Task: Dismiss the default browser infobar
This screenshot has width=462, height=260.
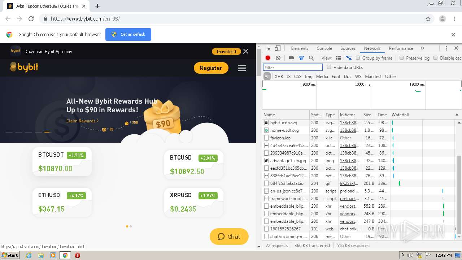Action: tap(453, 35)
